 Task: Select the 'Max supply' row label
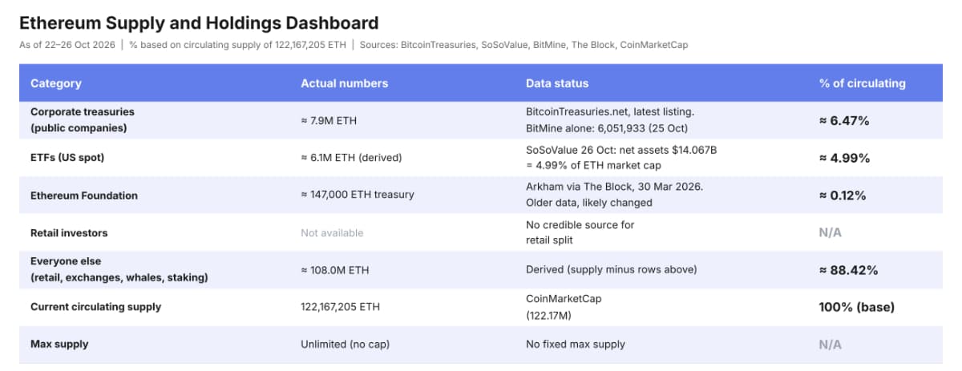click(59, 344)
